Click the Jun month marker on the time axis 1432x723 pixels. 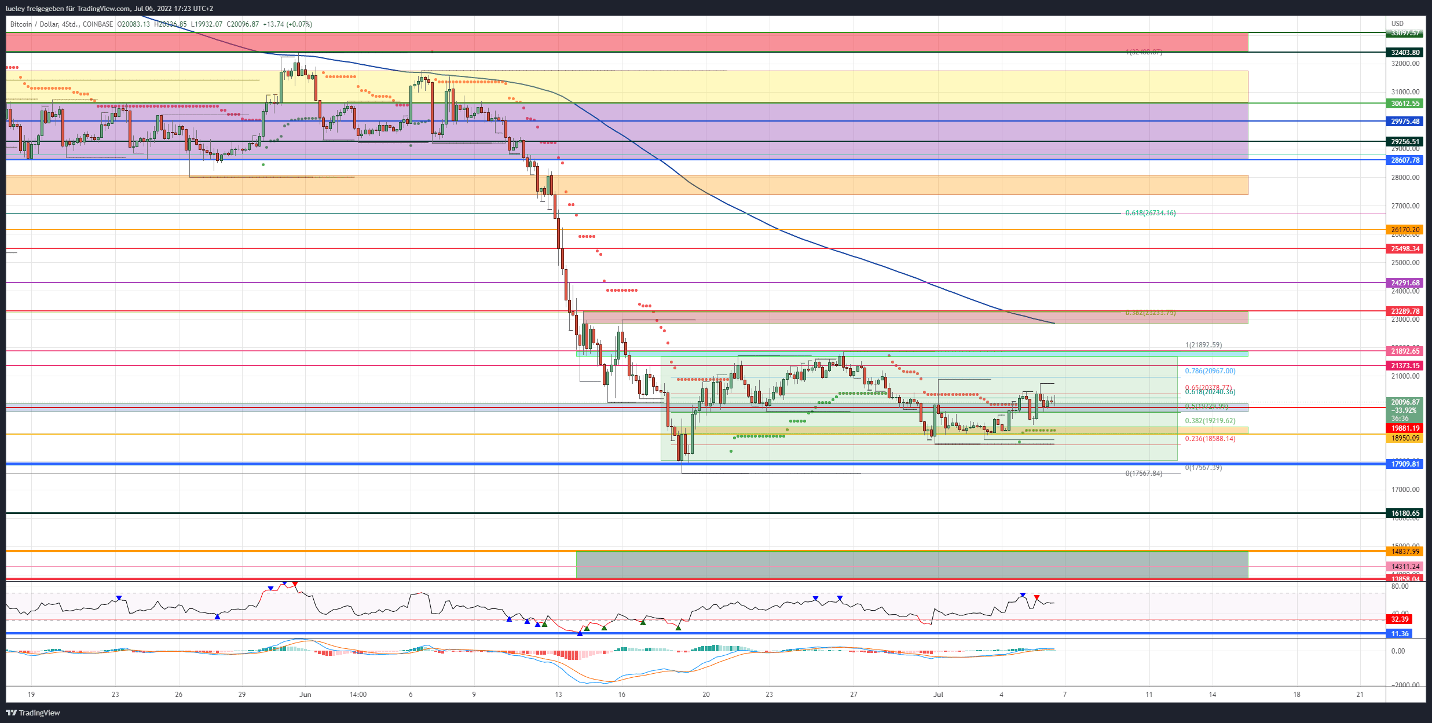point(305,694)
